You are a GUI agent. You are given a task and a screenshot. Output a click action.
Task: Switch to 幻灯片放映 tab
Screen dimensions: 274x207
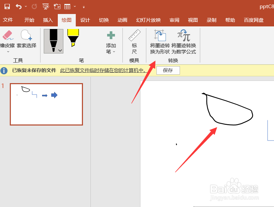tap(148, 20)
